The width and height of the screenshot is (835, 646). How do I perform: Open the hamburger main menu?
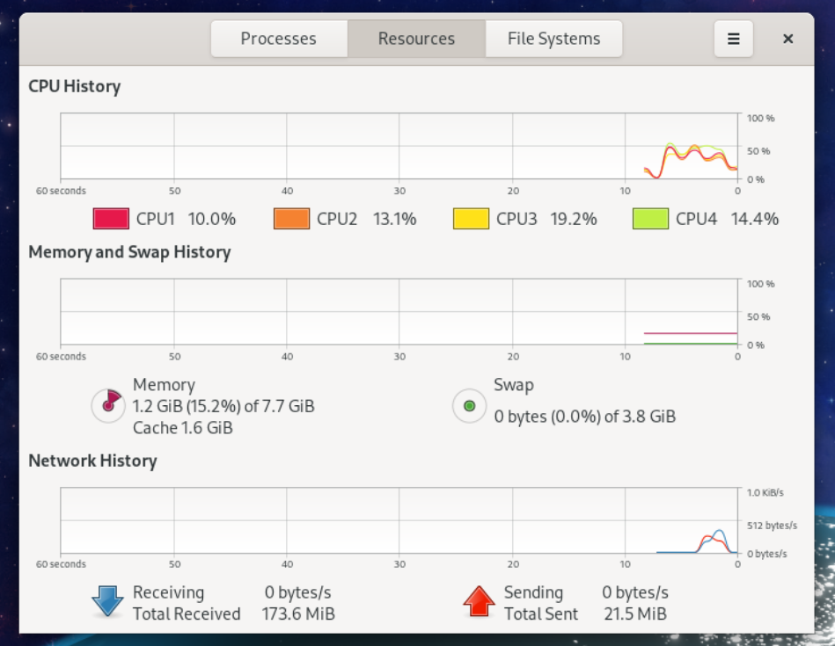733,39
